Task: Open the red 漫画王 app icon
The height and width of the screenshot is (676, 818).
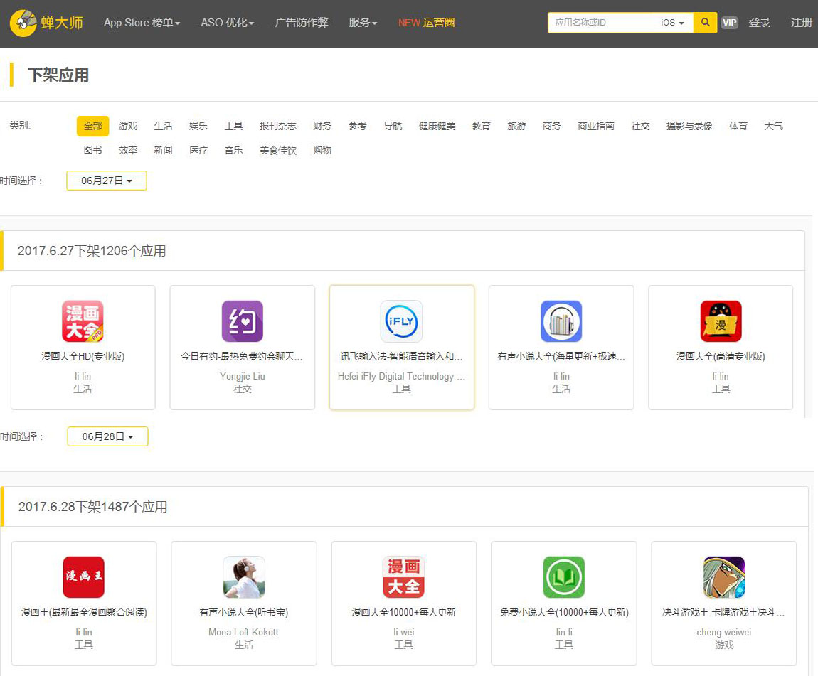Action: tap(83, 577)
